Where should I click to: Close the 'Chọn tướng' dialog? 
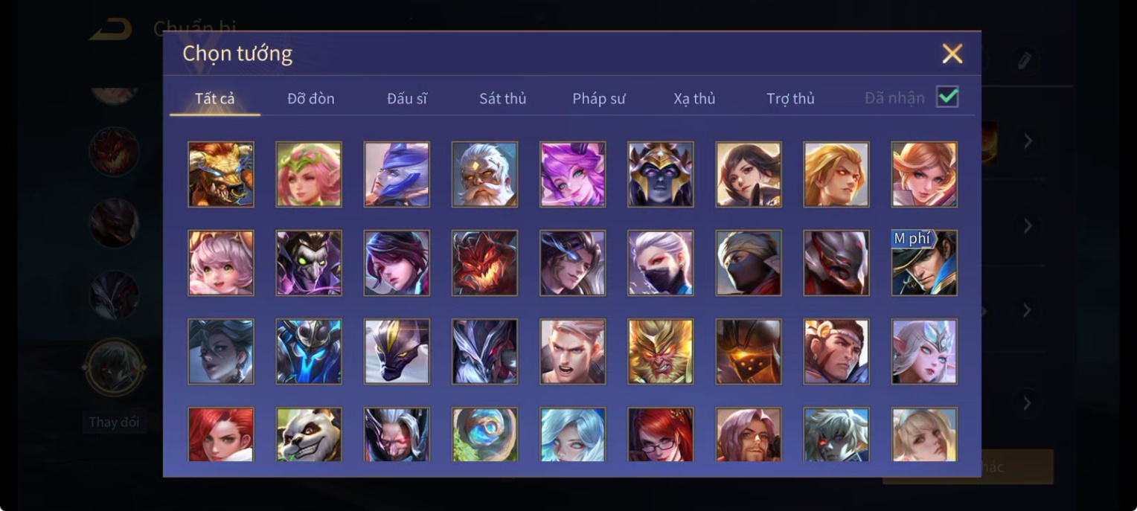[x=952, y=54]
